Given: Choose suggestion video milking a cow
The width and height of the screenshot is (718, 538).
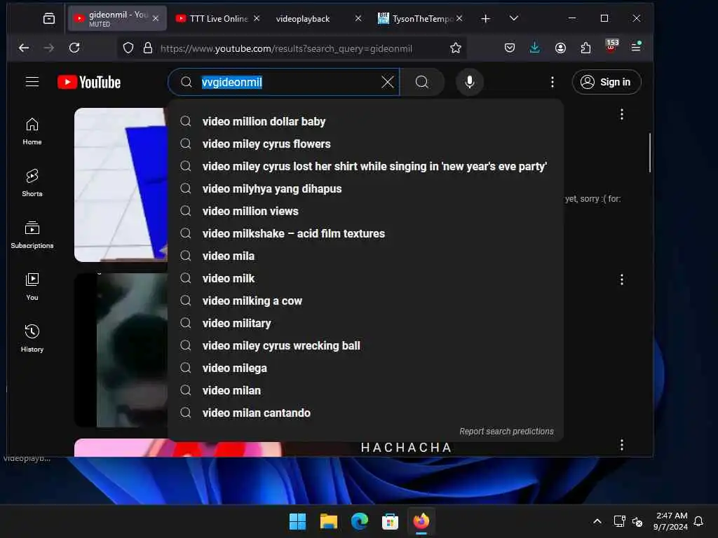Looking at the screenshot, I should (x=365, y=301).
